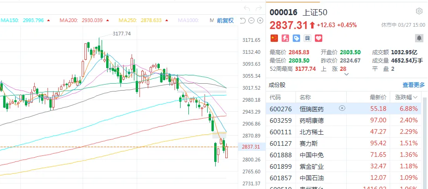Click the circle marker beside 恒瑞医药
The width and height of the screenshot is (428, 189).
[342, 108]
